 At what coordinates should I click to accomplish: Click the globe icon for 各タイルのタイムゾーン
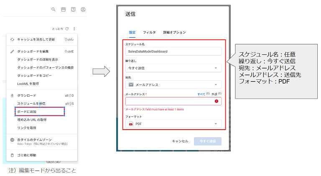(x=12, y=140)
